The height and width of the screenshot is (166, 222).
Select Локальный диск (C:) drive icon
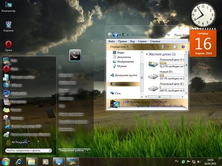point(153,64)
